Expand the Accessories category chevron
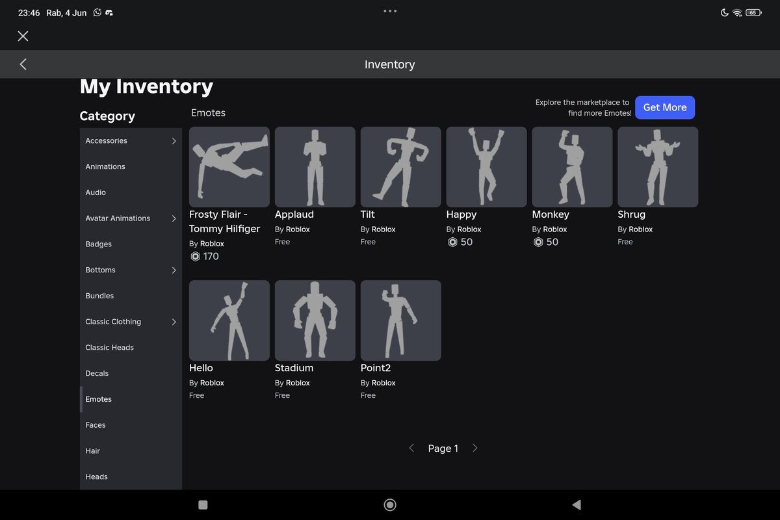 tap(174, 141)
